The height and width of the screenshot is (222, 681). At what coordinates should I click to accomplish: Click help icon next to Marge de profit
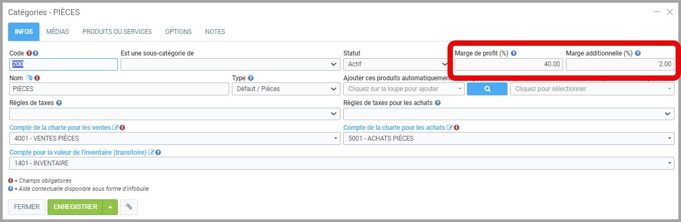514,53
